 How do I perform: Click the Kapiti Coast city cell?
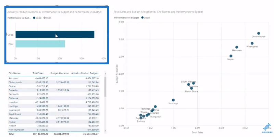15,114
